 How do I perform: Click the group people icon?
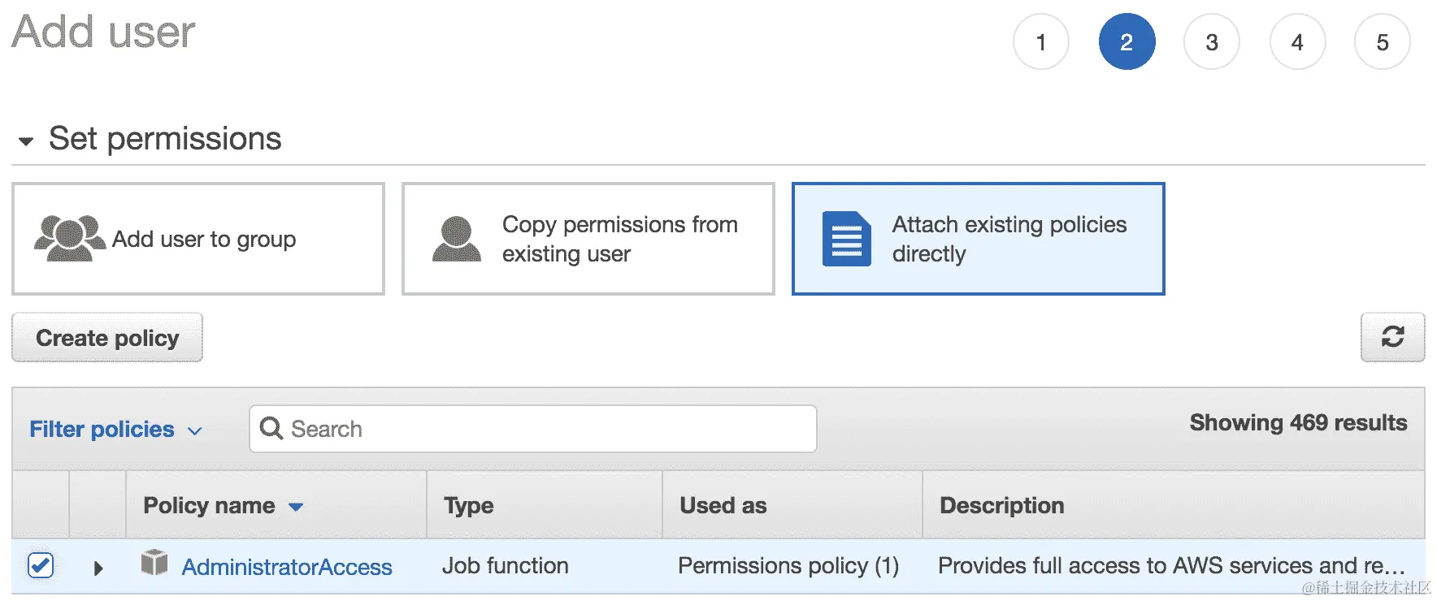pyautogui.click(x=69, y=238)
